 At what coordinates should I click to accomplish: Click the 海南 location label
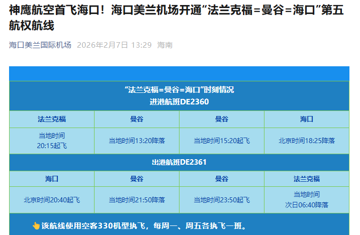165,45
